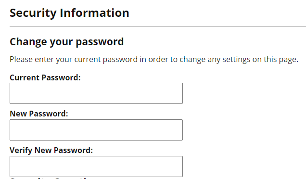Click "this page." at the instructions' end
Screen dimensions: 306x179
(x=281, y=59)
